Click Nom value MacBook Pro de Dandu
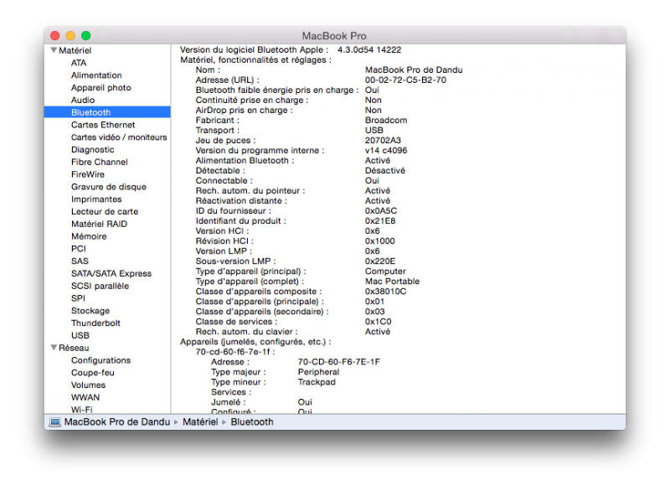 (414, 70)
